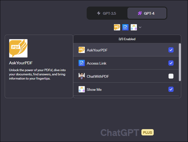The width and height of the screenshot is (188, 142).
Task: Click the plugin list vertical scrollbar
Action: coord(180,62)
